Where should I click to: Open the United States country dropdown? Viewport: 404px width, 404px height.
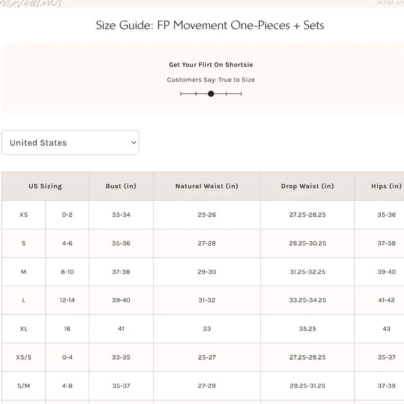tap(70, 143)
